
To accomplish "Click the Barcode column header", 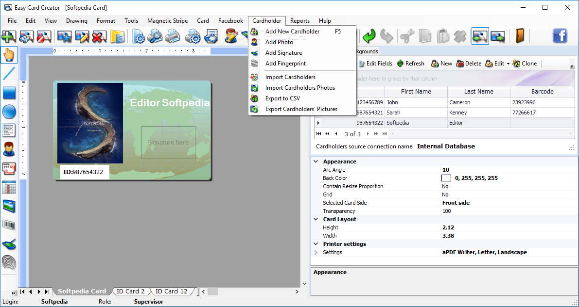I will point(542,91).
